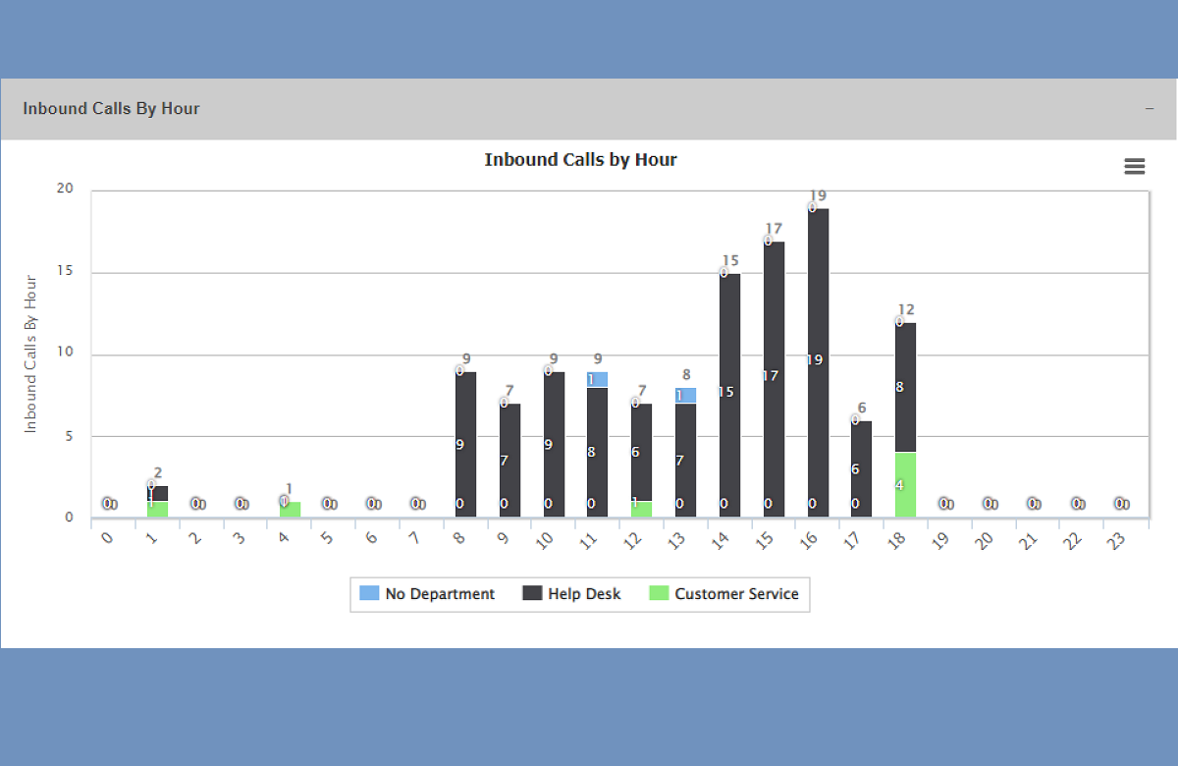1178x766 pixels.
Task: Click the total label 15 above hour 14
Action: 729,261
